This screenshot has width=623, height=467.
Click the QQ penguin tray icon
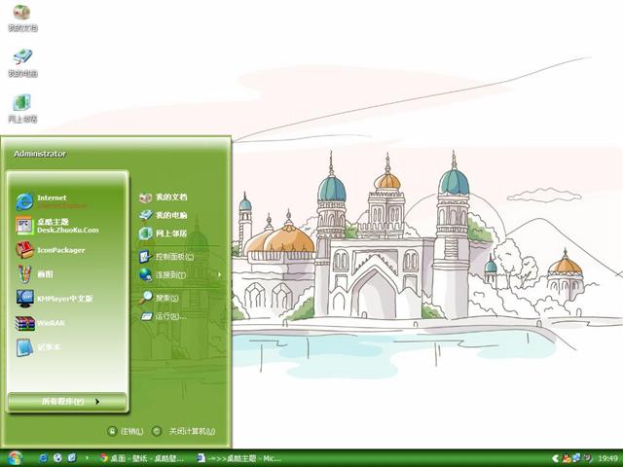(x=567, y=458)
